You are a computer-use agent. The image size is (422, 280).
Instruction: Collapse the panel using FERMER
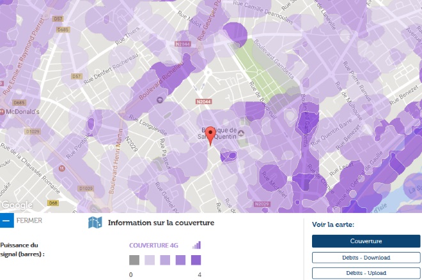(x=29, y=221)
